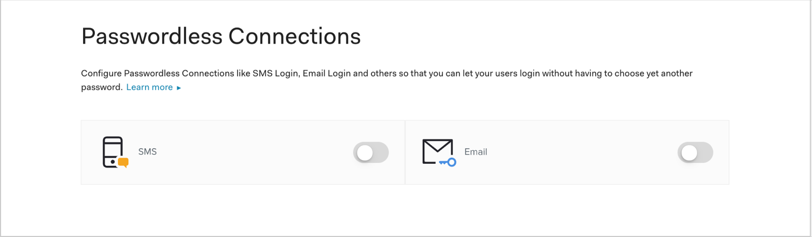Turn on the Email passwordless toggle
The width and height of the screenshot is (812, 237).
coord(695,152)
